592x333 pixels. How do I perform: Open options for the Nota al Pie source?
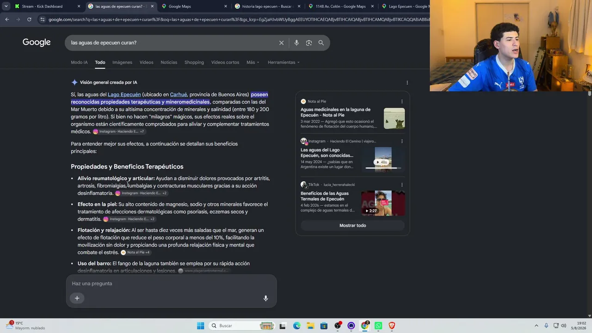tap(401, 101)
